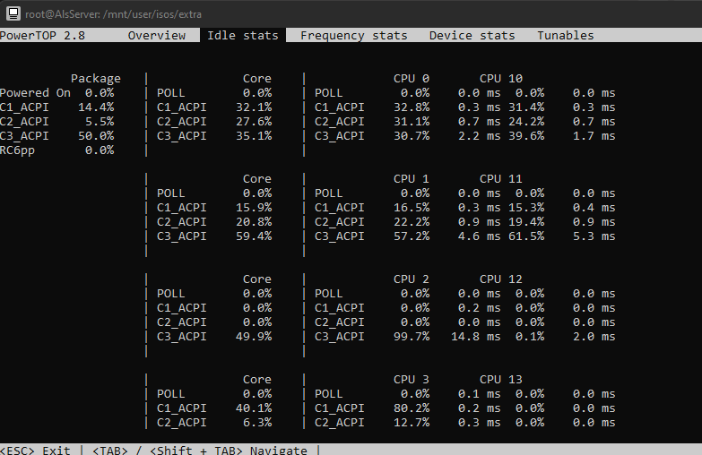Click CPU 3 POLL duration 0.1 ms
702x455 pixels.
pyautogui.click(x=479, y=394)
